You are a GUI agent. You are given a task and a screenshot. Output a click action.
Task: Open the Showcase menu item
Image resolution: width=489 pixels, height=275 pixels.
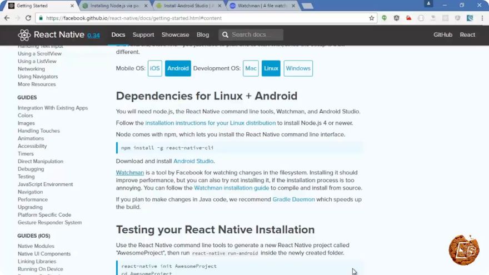click(x=175, y=34)
